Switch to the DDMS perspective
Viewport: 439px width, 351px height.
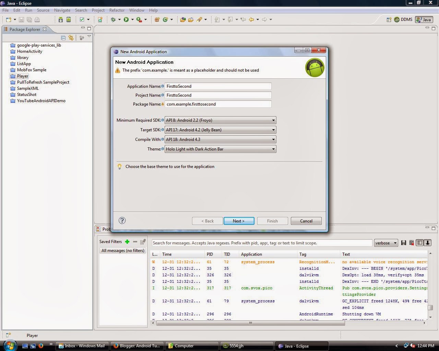pos(403,20)
